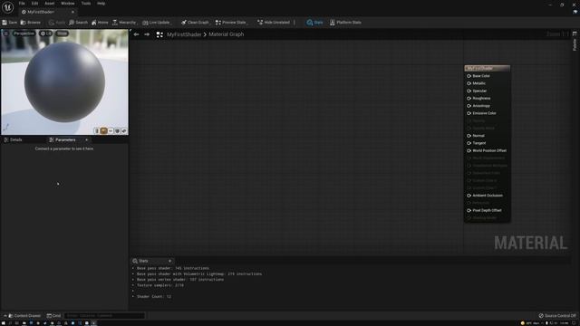This screenshot has width=580, height=326.
Task: Click the Metallic input pin
Action: tap(469, 83)
